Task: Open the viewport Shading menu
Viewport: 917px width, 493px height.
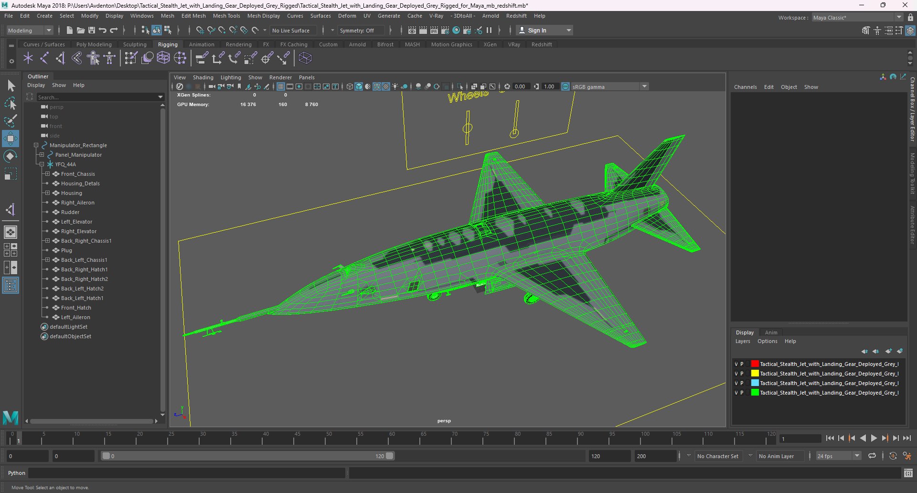Action: [x=203, y=77]
